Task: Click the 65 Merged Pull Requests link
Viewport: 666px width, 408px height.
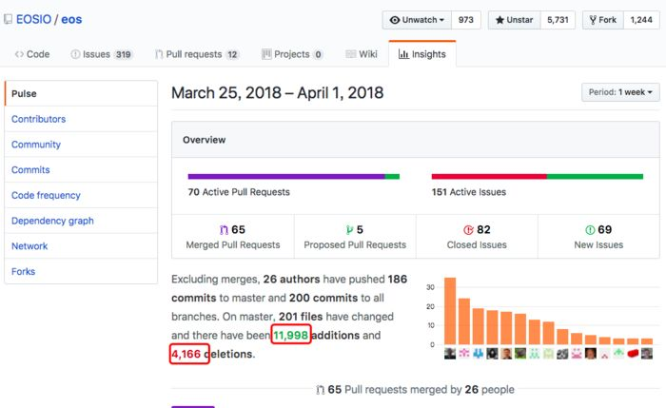Action: [233, 237]
